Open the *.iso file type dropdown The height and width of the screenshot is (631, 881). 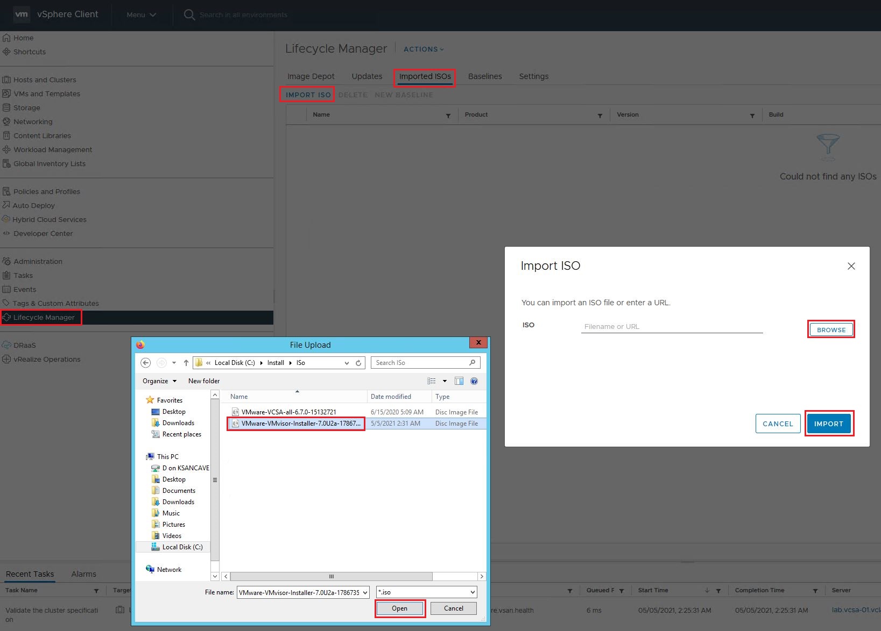click(x=426, y=592)
